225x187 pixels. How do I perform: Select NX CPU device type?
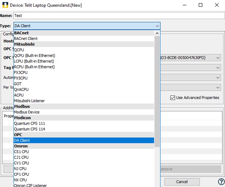pos(84,180)
